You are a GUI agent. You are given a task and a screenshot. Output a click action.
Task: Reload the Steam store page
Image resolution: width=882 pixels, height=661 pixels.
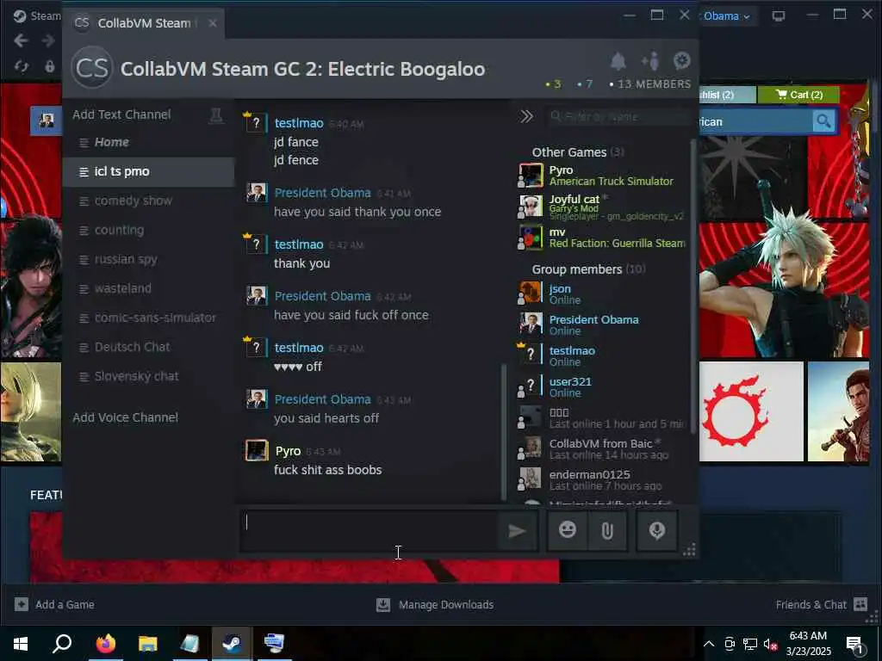pos(22,66)
